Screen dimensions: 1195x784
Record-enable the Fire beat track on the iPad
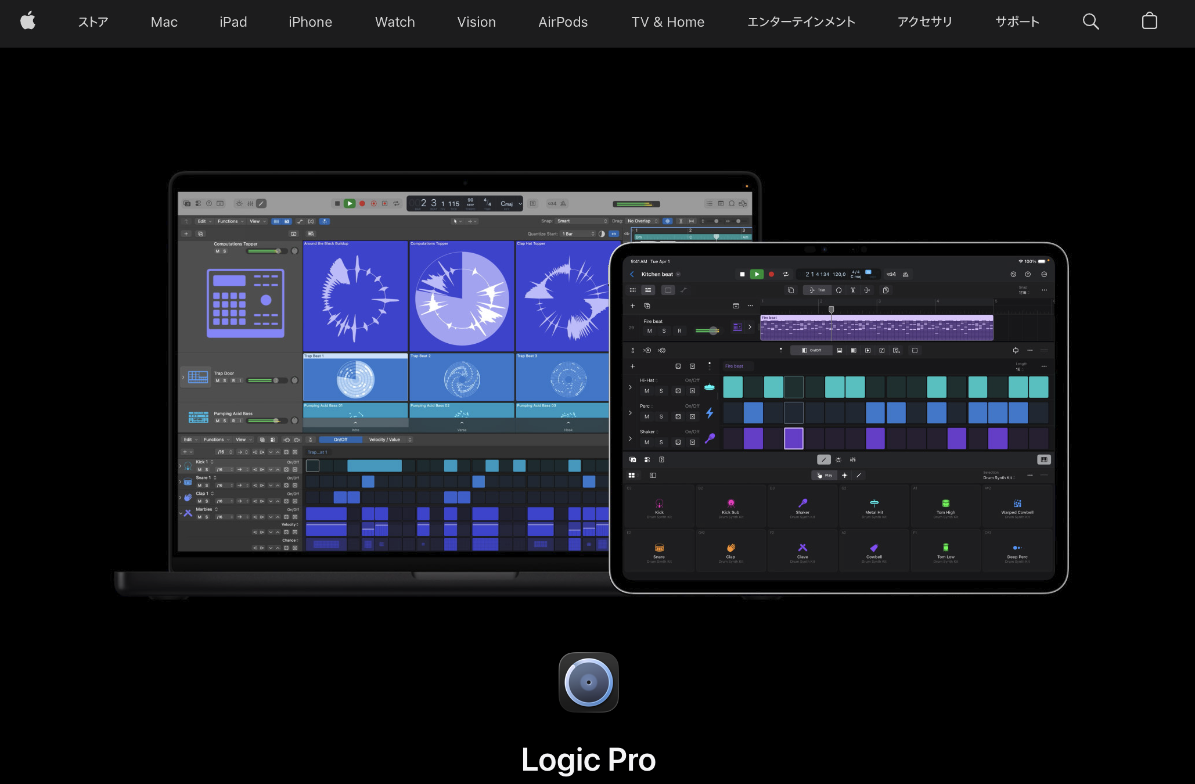click(679, 331)
